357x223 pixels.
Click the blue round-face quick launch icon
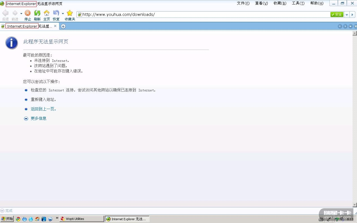click(x=25, y=219)
